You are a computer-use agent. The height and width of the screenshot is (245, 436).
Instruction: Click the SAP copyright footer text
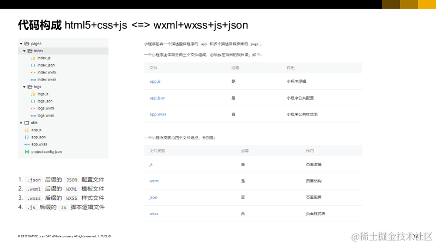tap(64, 236)
